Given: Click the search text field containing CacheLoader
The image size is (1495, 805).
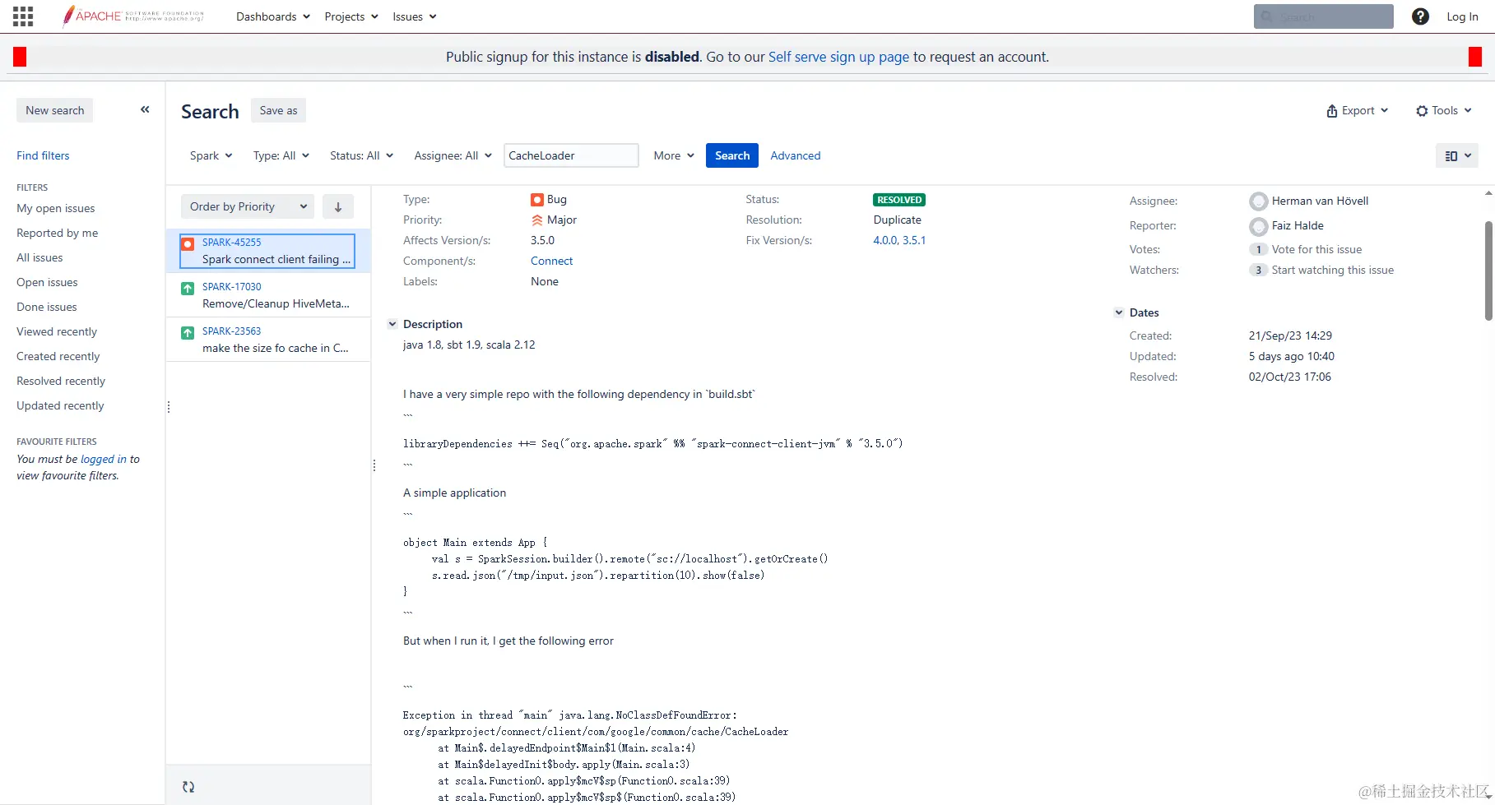Looking at the screenshot, I should click(x=571, y=155).
